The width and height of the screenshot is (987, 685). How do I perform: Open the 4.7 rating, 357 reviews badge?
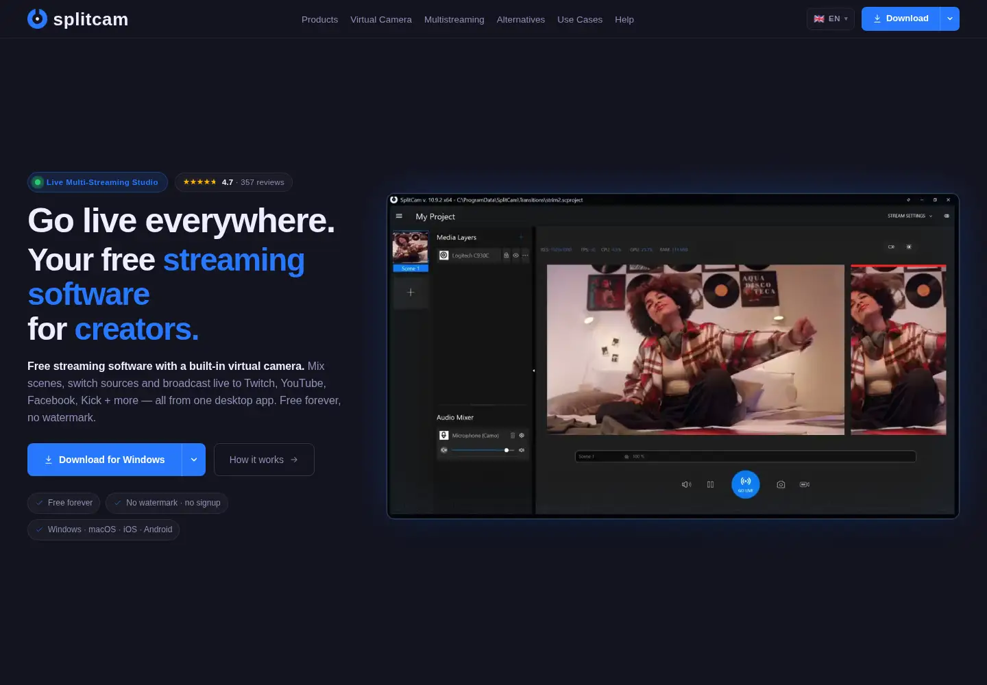[x=234, y=182]
